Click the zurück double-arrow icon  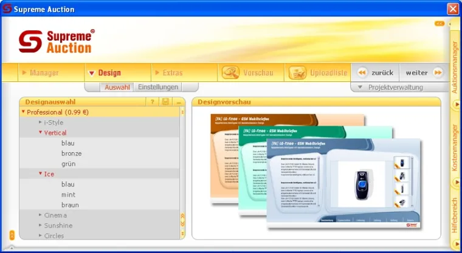point(362,73)
